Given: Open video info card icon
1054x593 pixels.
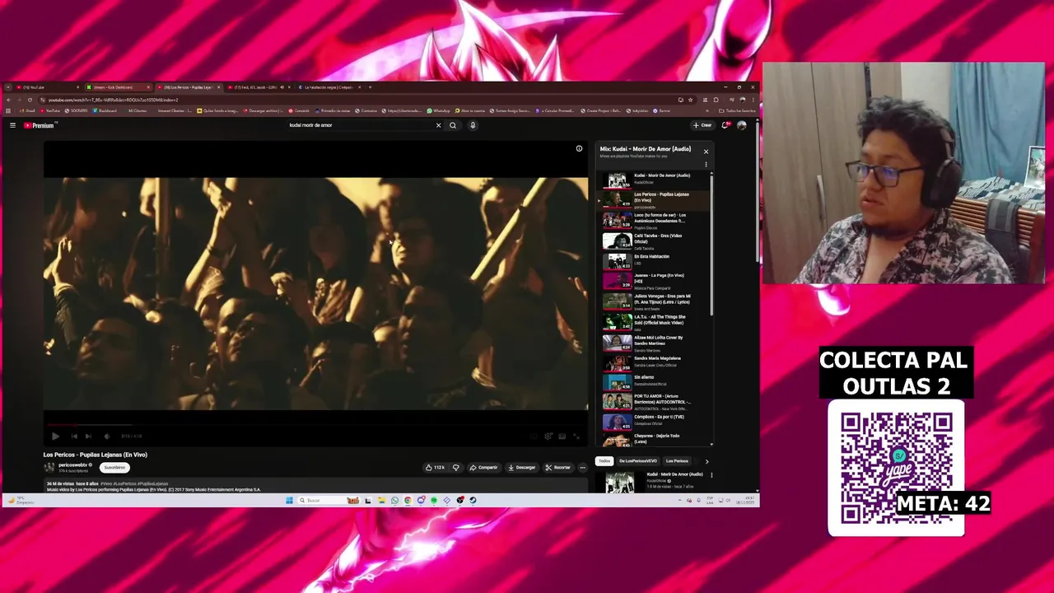Looking at the screenshot, I should pyautogui.click(x=579, y=149).
